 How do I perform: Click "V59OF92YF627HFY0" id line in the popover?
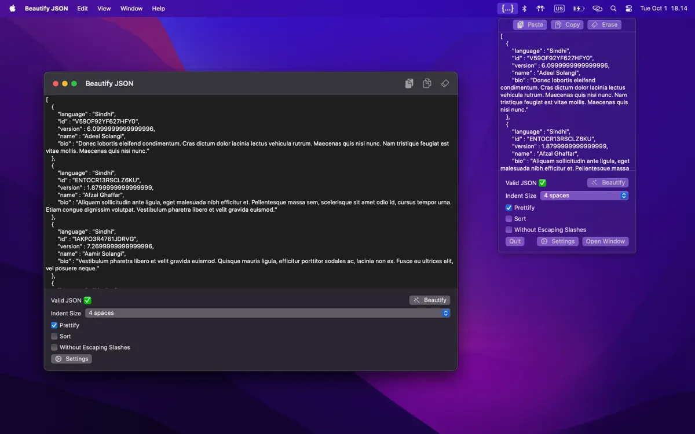[x=553, y=58]
